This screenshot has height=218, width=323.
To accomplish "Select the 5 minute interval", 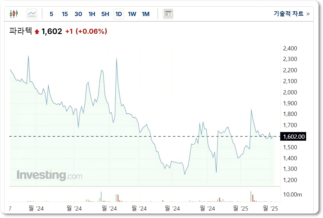I will click(52, 14).
